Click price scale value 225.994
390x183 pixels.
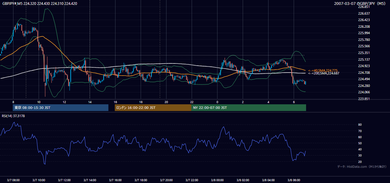364,33
